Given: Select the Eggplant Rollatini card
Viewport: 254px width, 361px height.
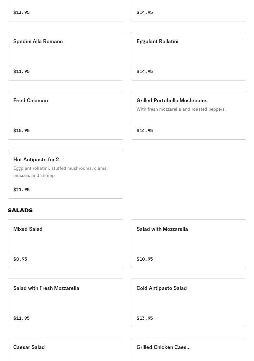Looking at the screenshot, I should (189, 56).
